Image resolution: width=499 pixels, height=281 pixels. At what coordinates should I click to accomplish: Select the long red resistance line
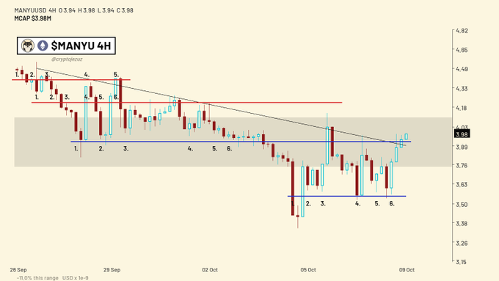tap(187, 103)
